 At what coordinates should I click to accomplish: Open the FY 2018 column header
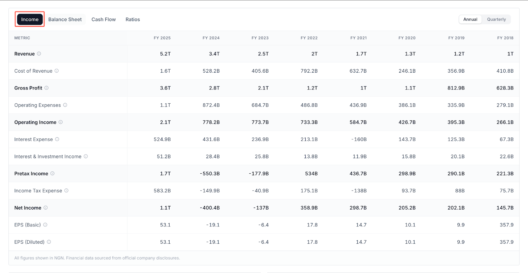[505, 38]
